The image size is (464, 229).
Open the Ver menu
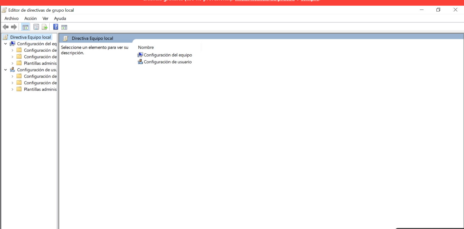[x=45, y=19]
